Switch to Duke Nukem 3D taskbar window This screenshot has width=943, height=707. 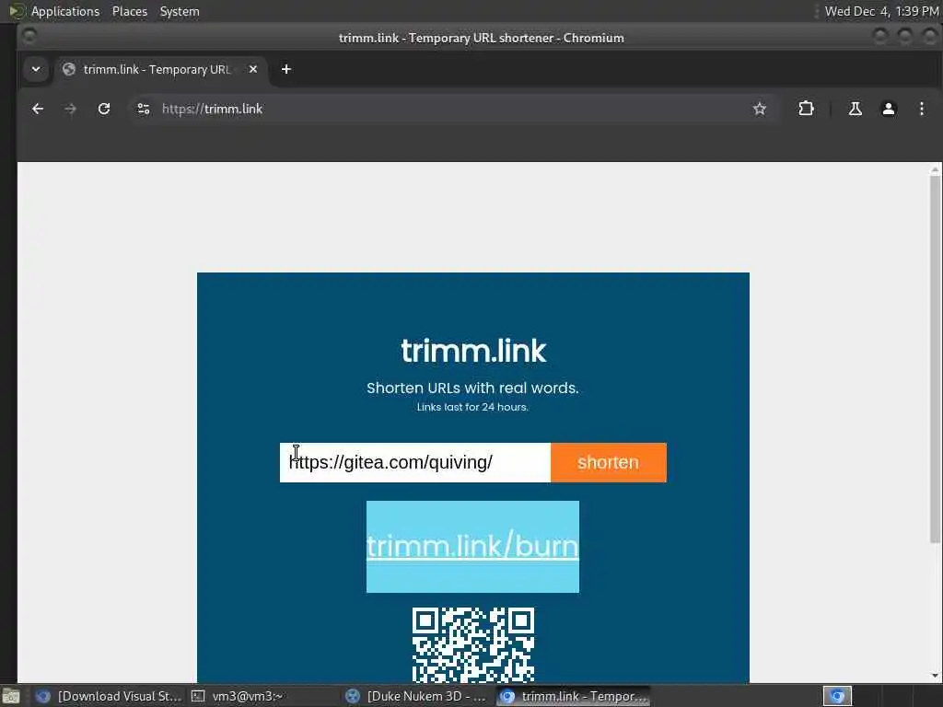click(416, 696)
